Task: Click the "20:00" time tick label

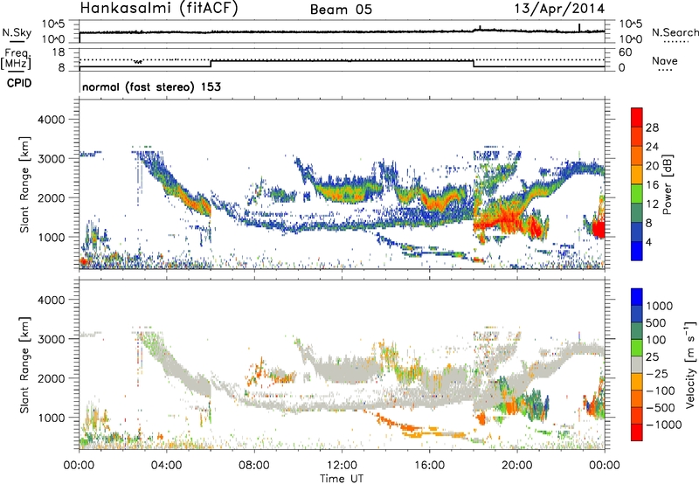Action: [516, 466]
